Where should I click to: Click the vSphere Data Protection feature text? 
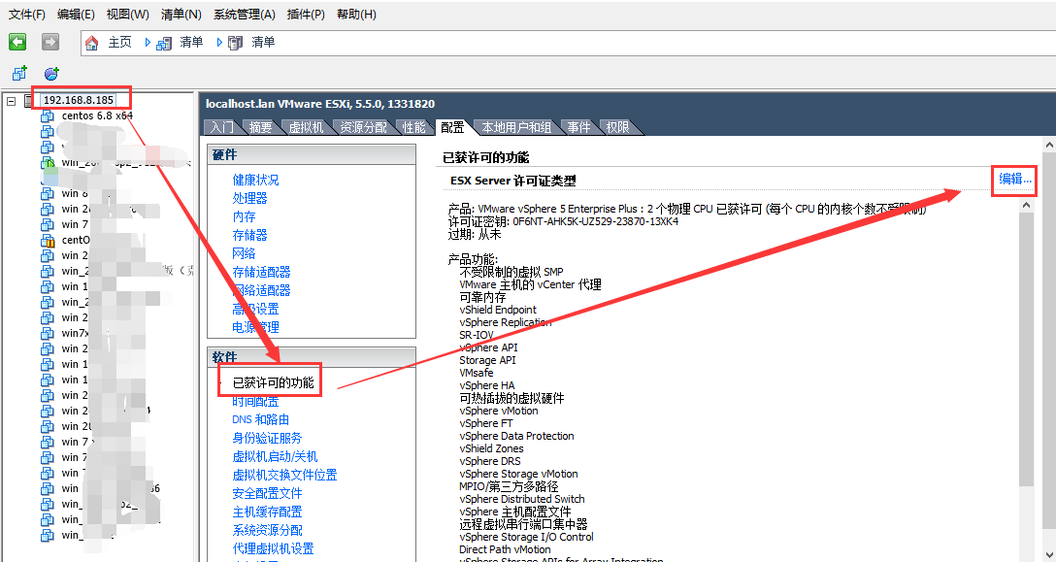click(x=516, y=436)
